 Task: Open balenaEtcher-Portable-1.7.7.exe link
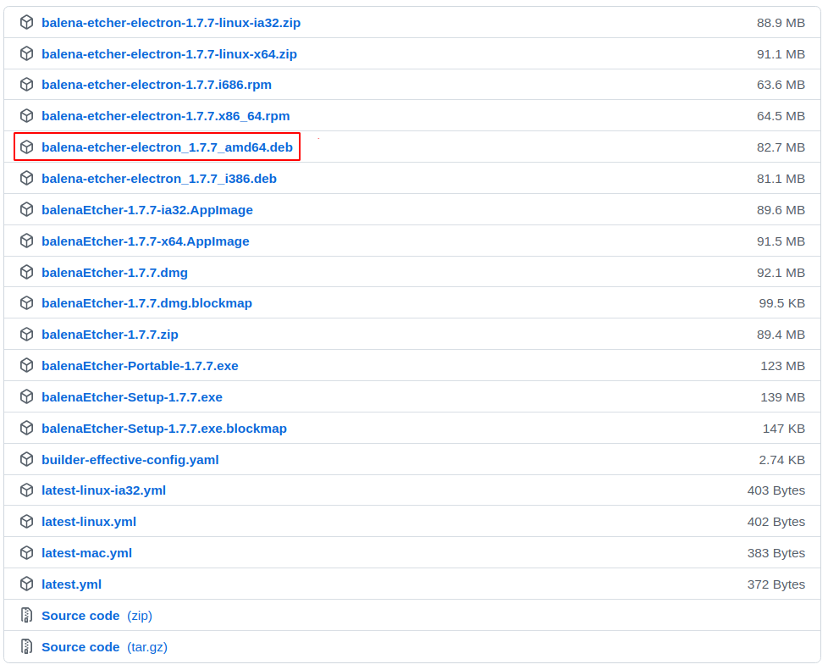[x=140, y=366]
